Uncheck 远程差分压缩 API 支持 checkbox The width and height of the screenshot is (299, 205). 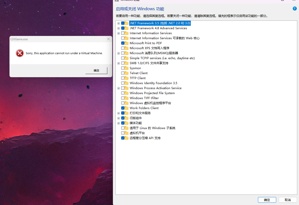coord(123,138)
